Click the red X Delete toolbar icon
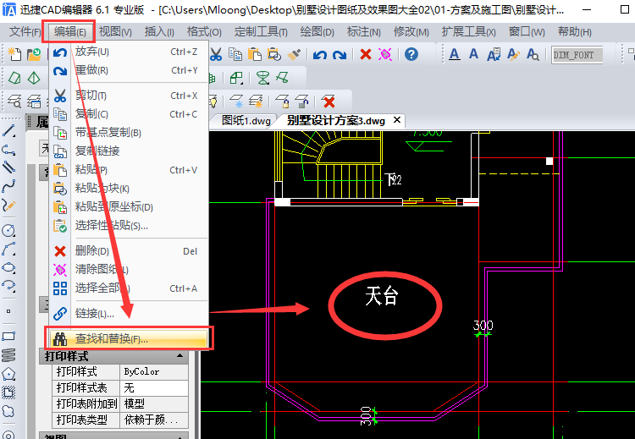The image size is (635, 439). [x=366, y=54]
